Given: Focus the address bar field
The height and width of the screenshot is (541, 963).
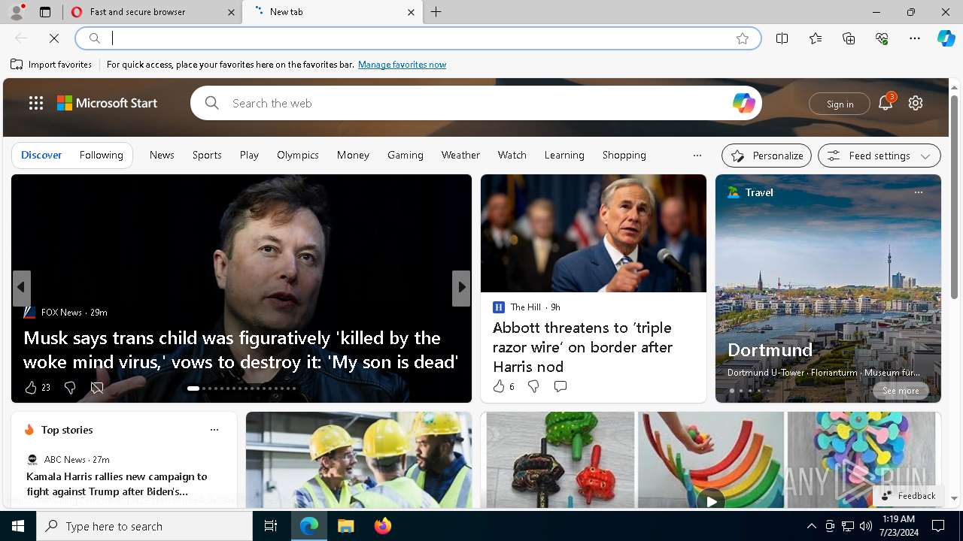Looking at the screenshot, I should (x=418, y=38).
